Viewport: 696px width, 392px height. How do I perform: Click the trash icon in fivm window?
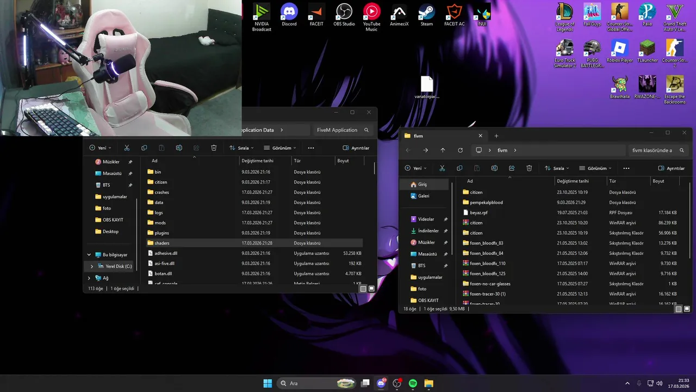pos(529,168)
